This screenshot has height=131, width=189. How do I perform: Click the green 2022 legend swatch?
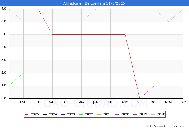tap(81, 114)
